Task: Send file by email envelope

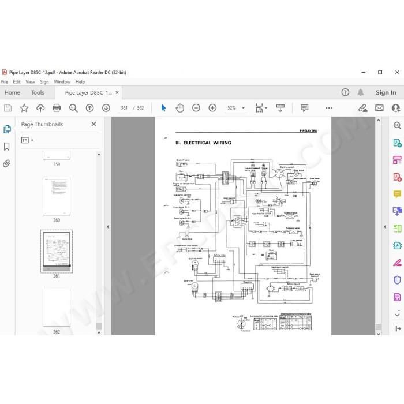Action: tap(379, 108)
